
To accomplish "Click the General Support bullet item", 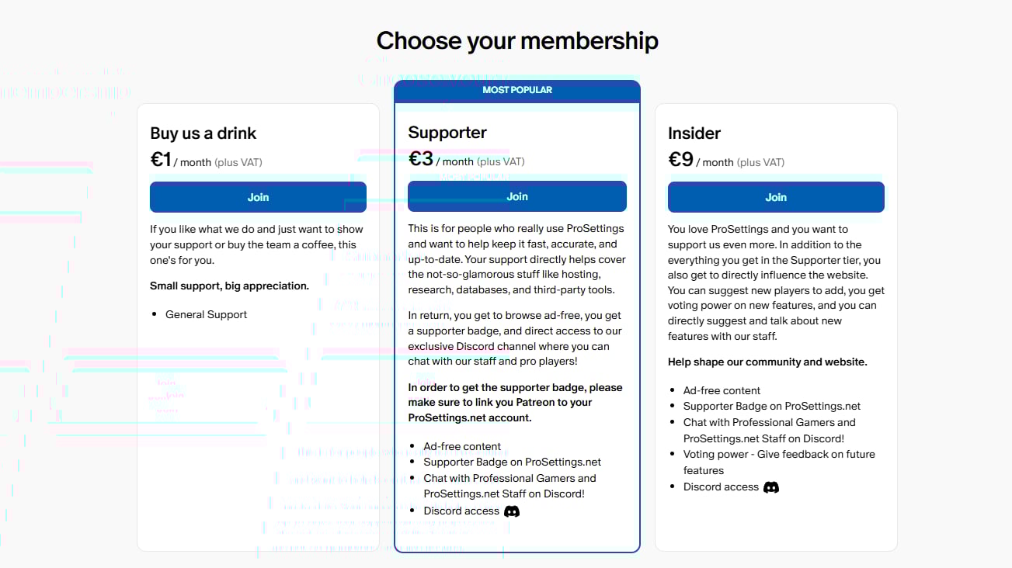I will click(206, 314).
